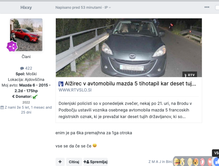Open Hixxy's profile via username
This screenshot has width=219, height=166.
pyautogui.click(x=26, y=7)
